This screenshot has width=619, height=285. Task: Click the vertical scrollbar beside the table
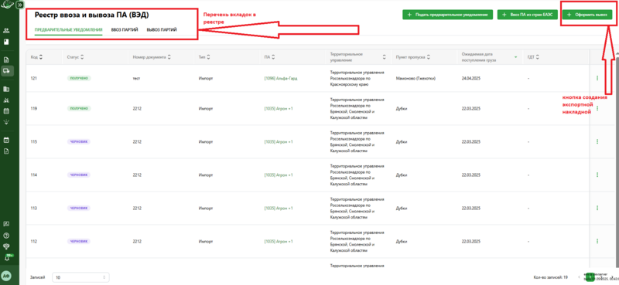tap(617, 161)
